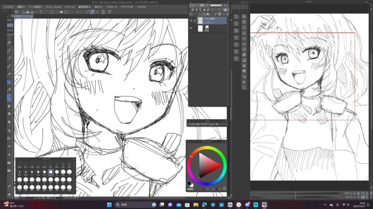Open the 表示(V) menu
The height and width of the screenshot is (209, 373).
click(x=98, y=7)
